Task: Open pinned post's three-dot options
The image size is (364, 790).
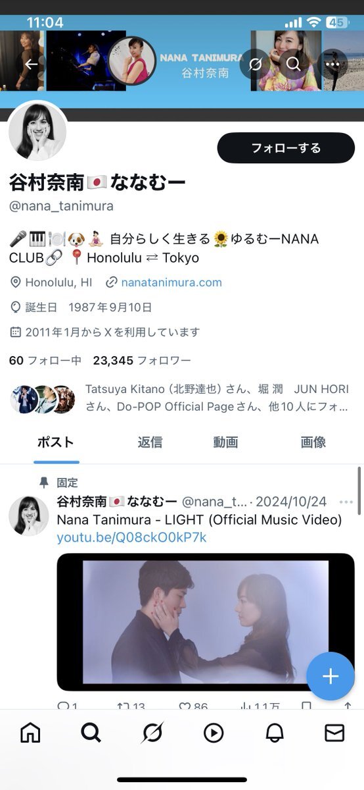Action: coord(346,502)
